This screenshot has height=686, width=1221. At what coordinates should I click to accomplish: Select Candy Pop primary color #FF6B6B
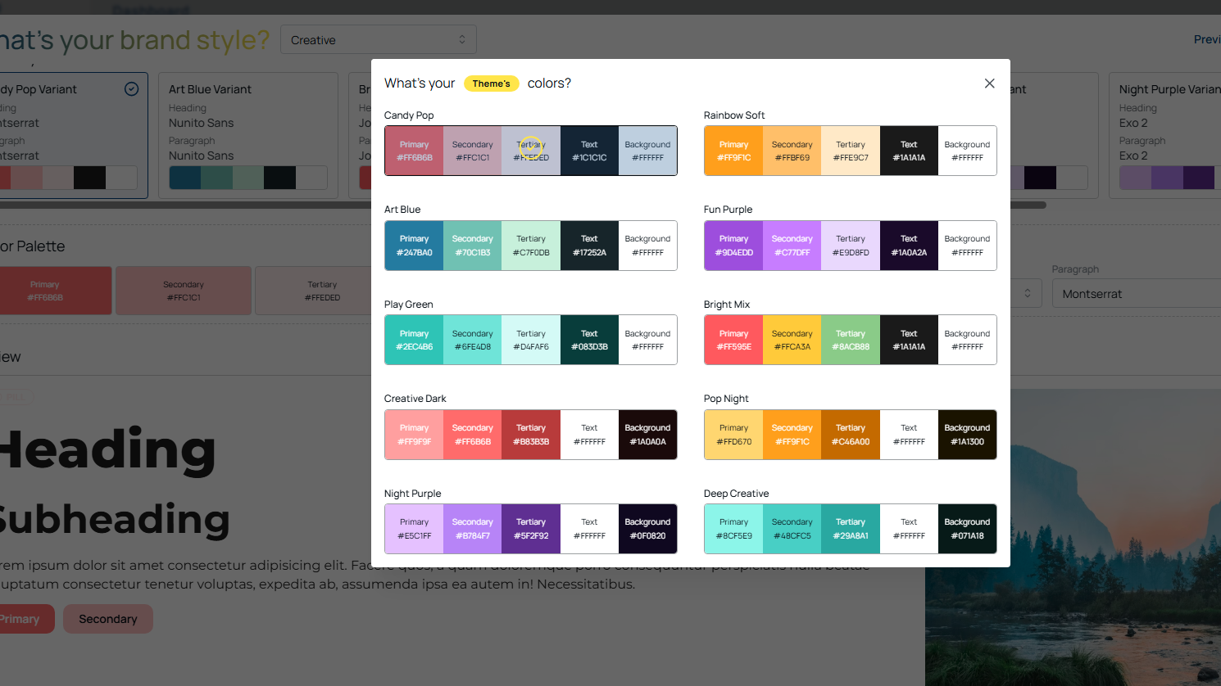pos(414,151)
